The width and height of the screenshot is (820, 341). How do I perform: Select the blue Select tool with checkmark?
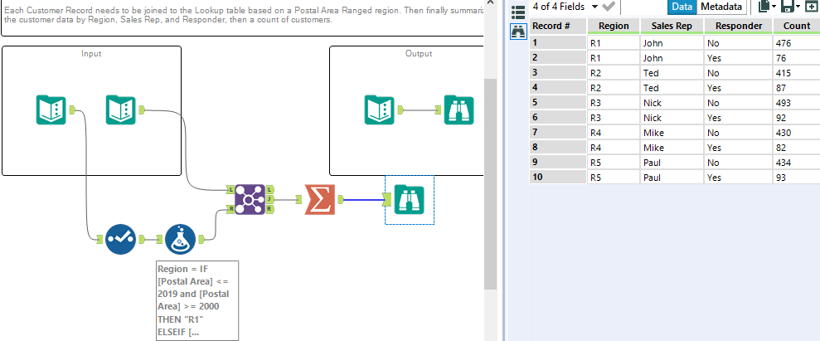pos(121,240)
